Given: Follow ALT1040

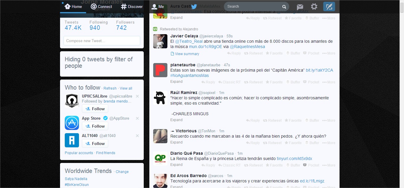Looking at the screenshot, I should pyautogui.click(x=95, y=144).
